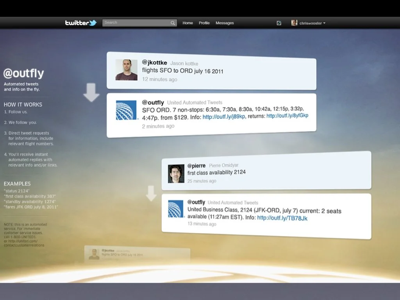Open @outfly username in SFO ORD tweet
This screenshot has width=400, height=300.
[x=153, y=102]
